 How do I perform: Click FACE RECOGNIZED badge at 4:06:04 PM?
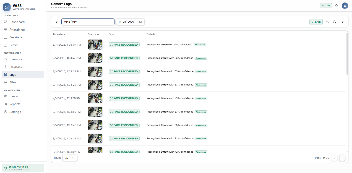click(124, 45)
